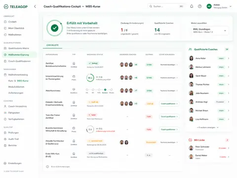Click the large green checkmark status ring

click(54, 28)
